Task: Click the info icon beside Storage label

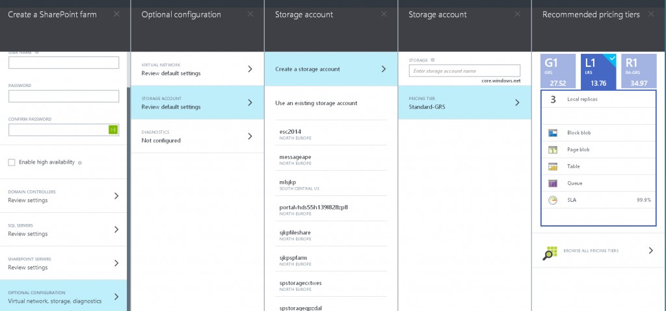Action: click(x=433, y=60)
